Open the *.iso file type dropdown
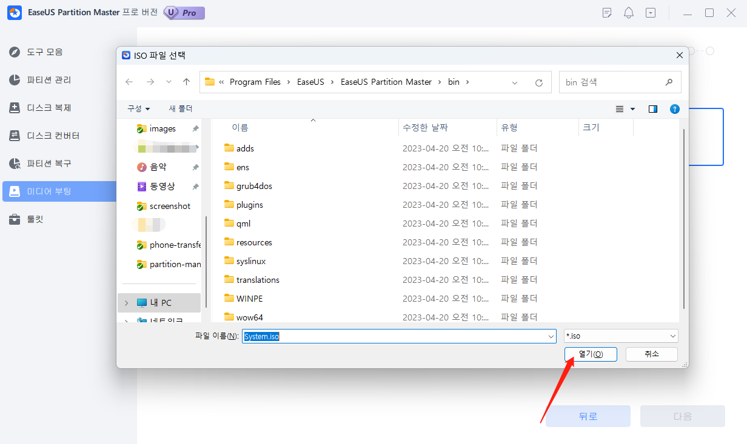This screenshot has width=747, height=444. tap(620, 336)
